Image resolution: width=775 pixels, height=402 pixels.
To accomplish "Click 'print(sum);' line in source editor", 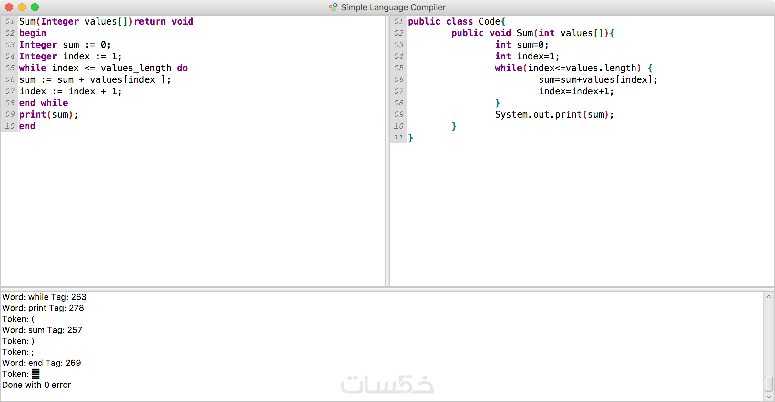I will point(48,114).
